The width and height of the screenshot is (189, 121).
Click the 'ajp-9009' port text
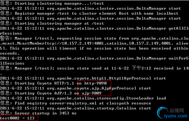pos(92,93)
